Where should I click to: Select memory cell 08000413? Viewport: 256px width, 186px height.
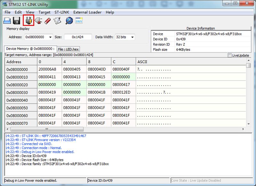point(74,77)
